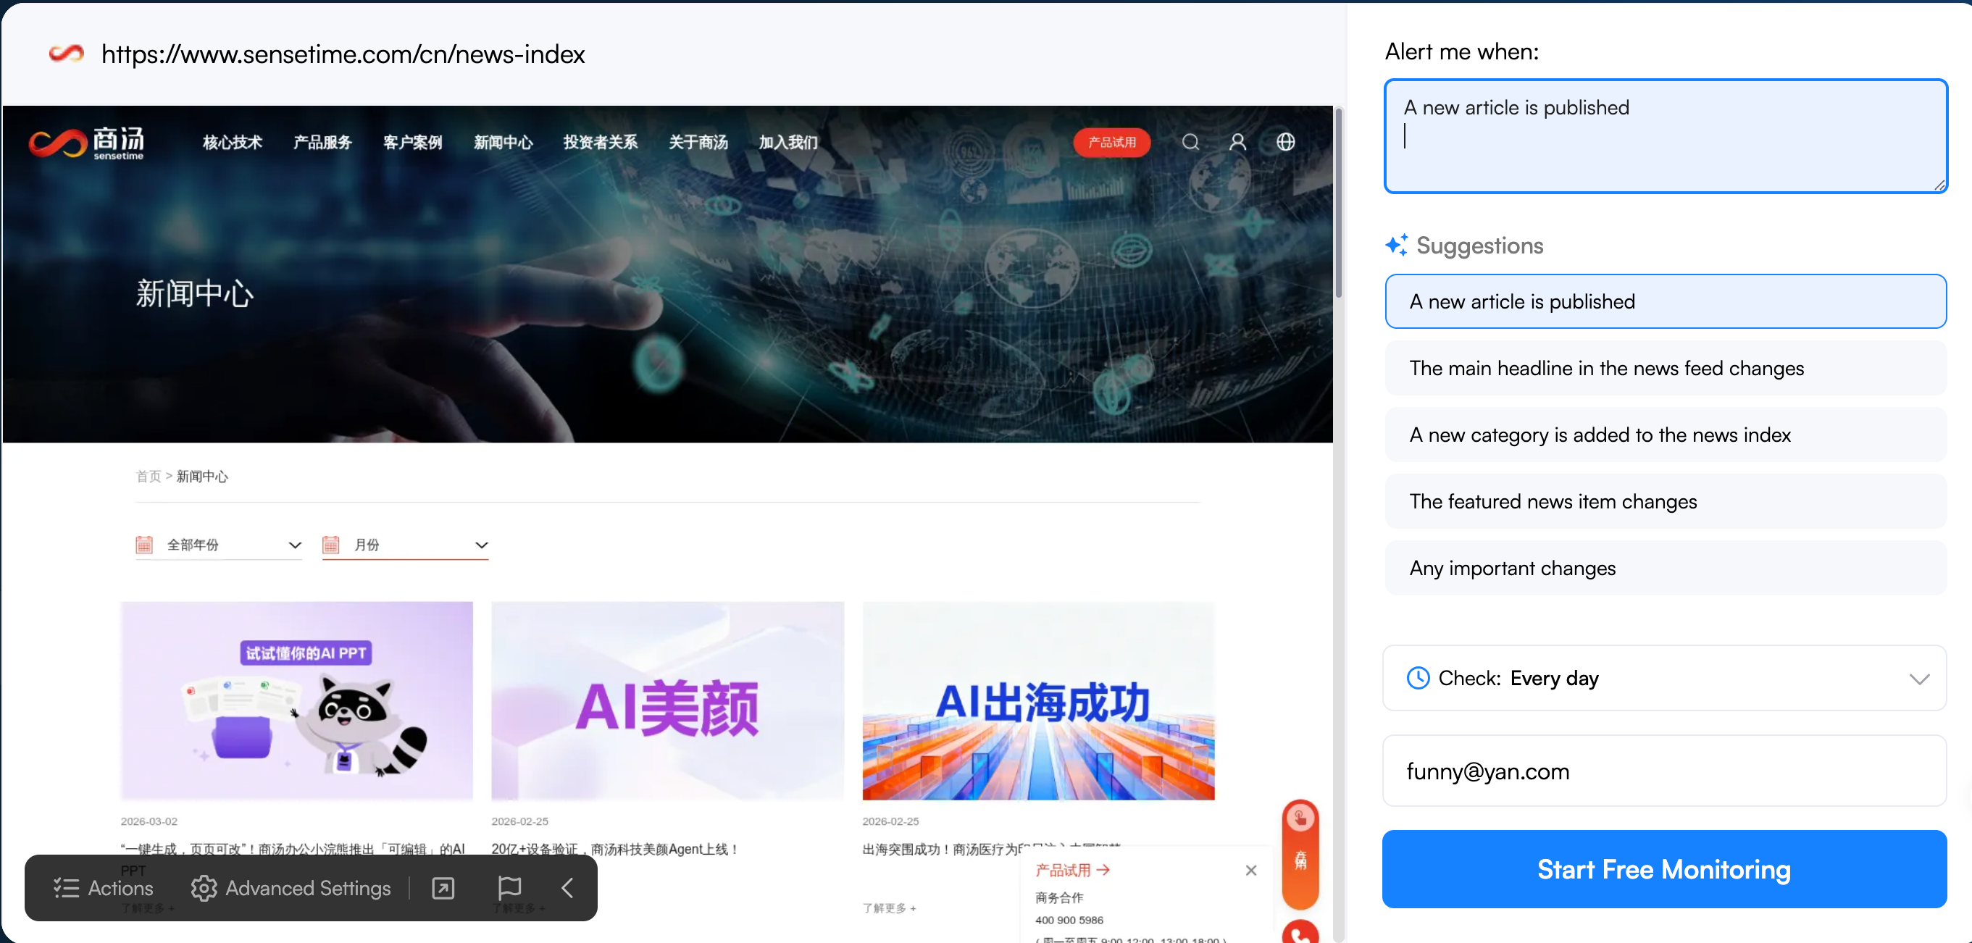Viewport: 1972px width, 943px height.
Task: Close the 产品试用 popup
Action: 1251,871
